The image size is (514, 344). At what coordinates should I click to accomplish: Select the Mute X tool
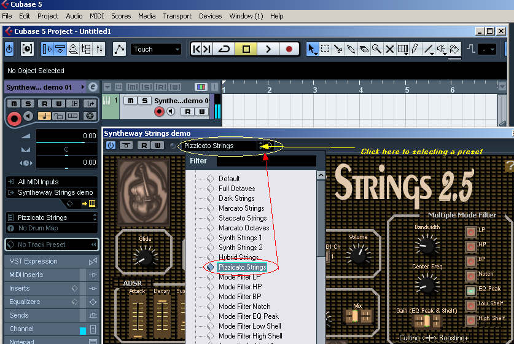pyautogui.click(x=389, y=49)
